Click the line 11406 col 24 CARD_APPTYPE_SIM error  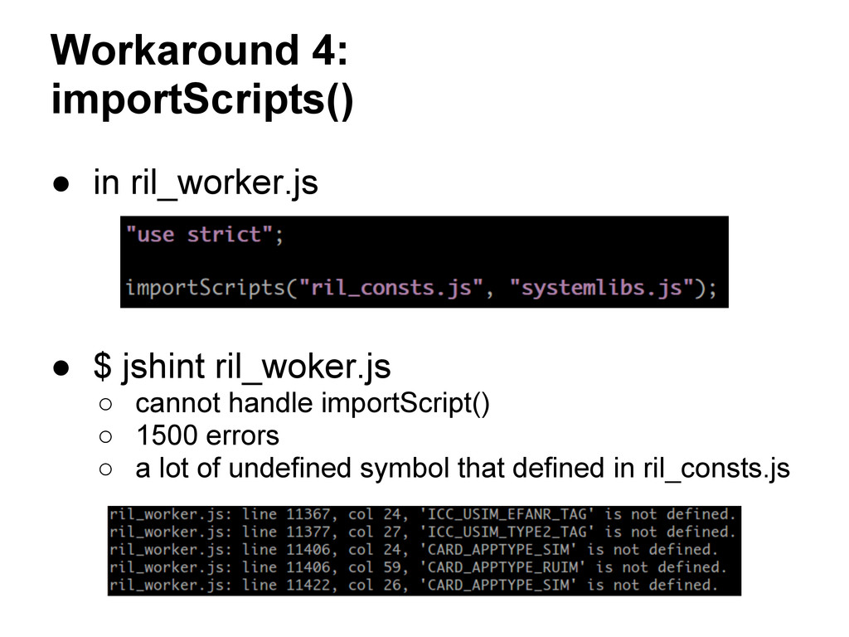413,550
